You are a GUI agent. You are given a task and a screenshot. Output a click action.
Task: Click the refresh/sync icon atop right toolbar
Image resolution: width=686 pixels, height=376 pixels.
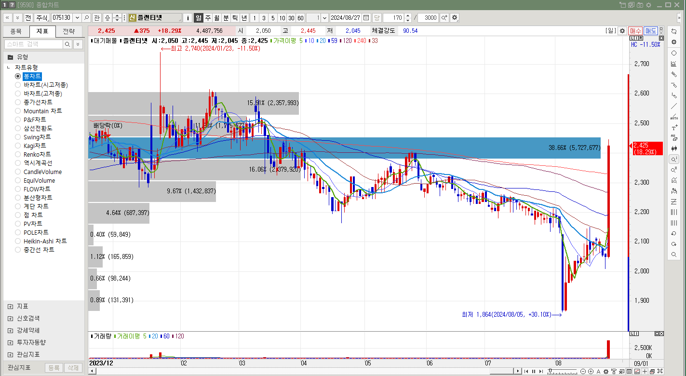pos(674,31)
